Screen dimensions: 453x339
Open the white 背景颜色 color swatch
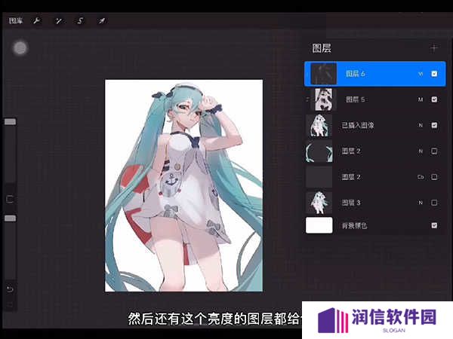[319, 225]
